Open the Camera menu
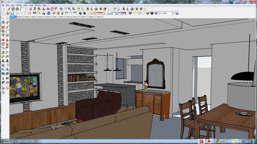 point(19,5)
